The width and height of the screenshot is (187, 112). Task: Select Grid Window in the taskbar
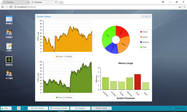38,108
